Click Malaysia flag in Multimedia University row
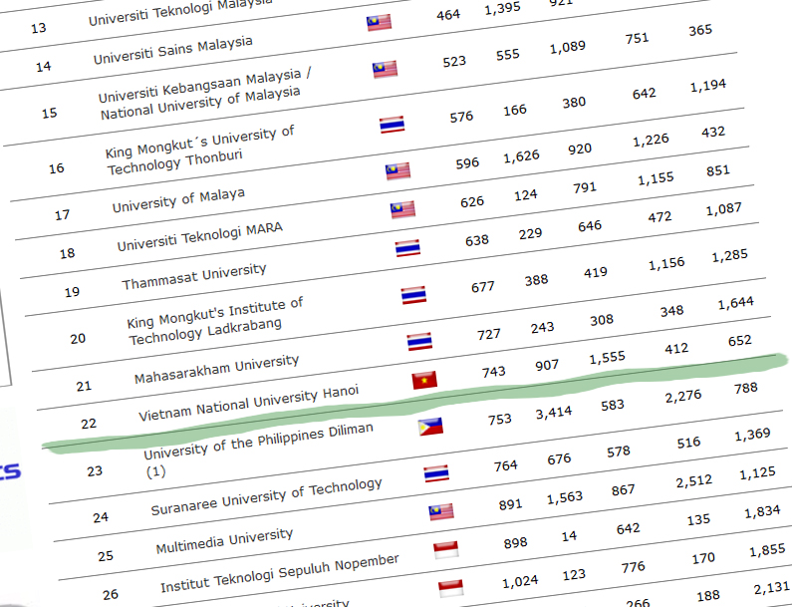This screenshot has height=607, width=792. click(x=441, y=512)
